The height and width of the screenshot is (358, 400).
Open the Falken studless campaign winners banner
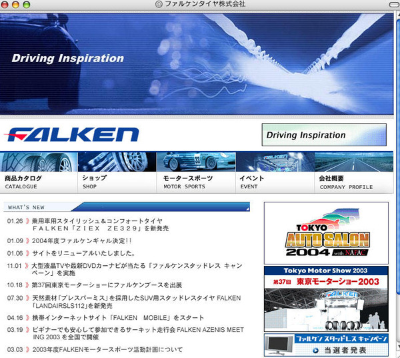326,345
